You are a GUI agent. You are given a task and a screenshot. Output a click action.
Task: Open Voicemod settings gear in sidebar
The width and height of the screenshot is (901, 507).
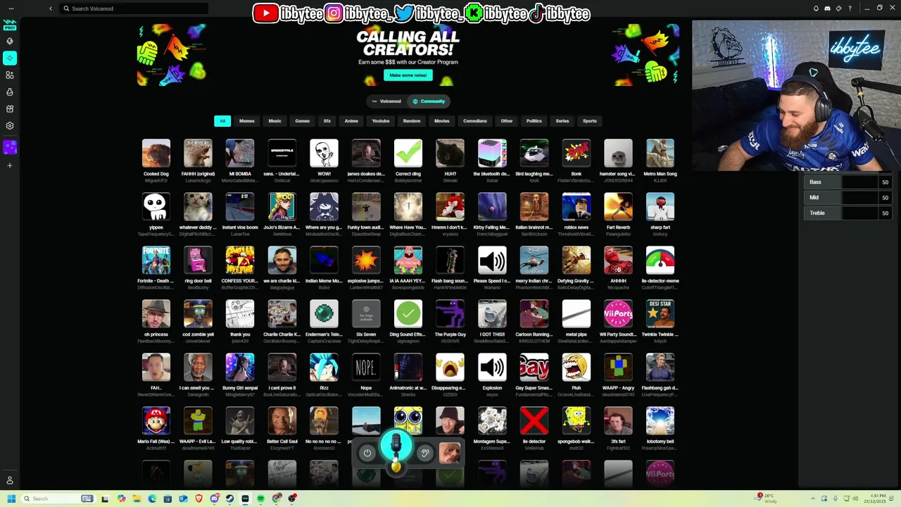pos(10,126)
